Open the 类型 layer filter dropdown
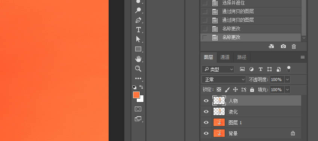 click(x=218, y=69)
